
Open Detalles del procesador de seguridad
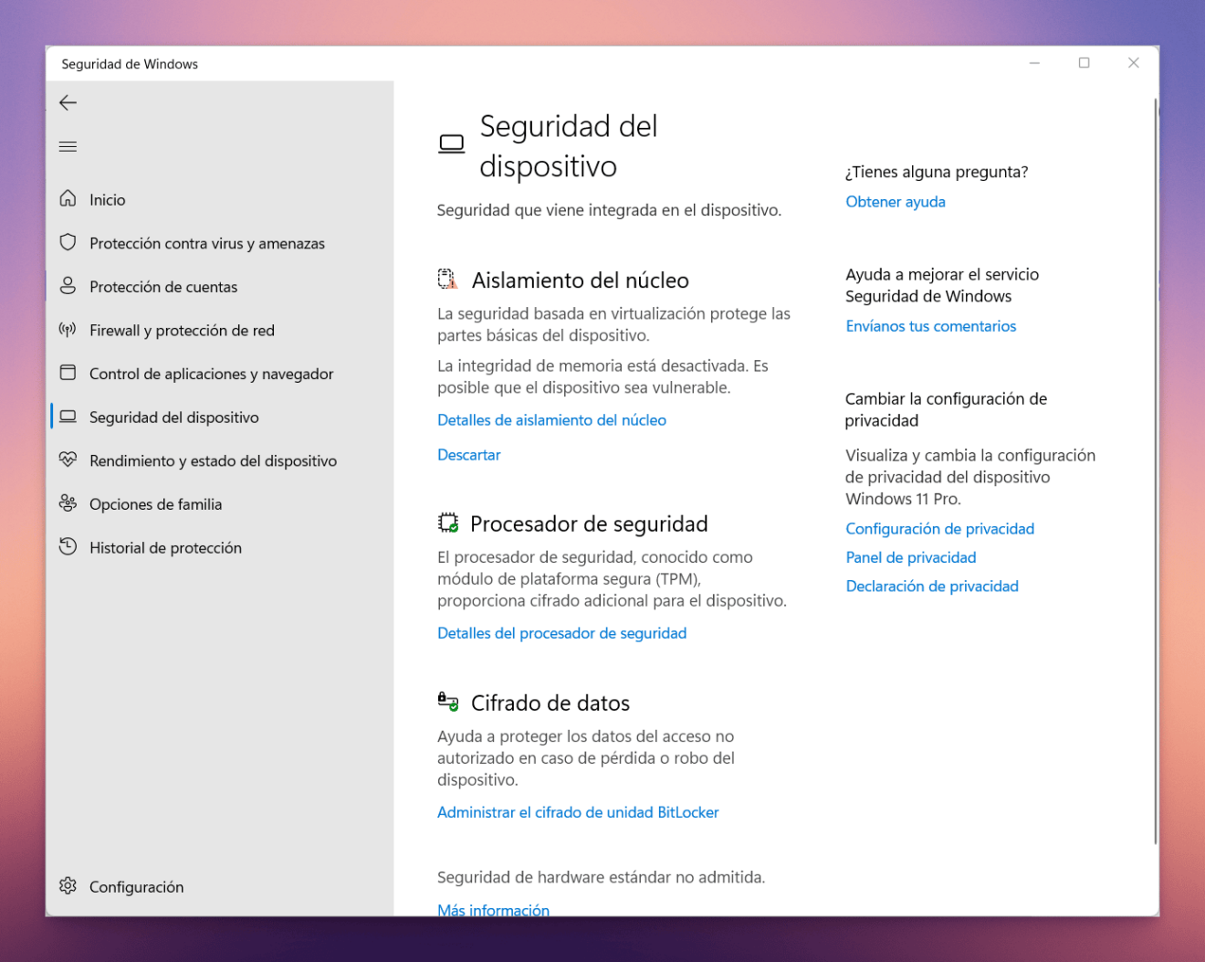click(561, 633)
